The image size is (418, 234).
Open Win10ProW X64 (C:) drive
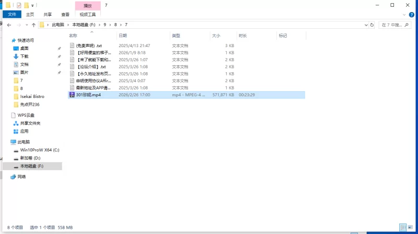(40, 150)
